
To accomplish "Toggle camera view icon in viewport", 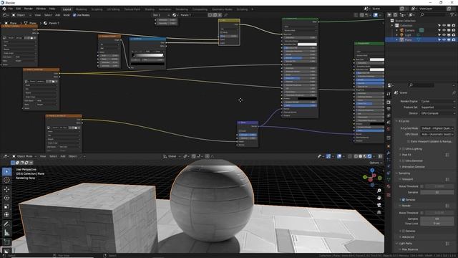I will tap(379, 205).
